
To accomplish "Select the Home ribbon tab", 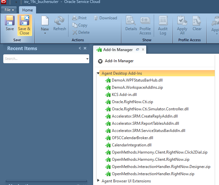I will [28, 10].
